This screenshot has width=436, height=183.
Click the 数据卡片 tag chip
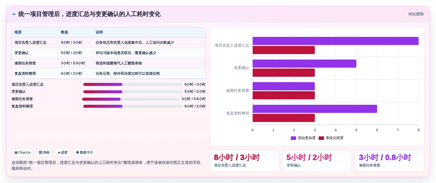click(84, 153)
